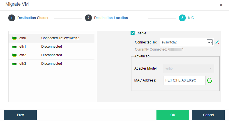The image size is (229, 121).
Task: Click the MAC Address input field
Action: pos(184,80)
